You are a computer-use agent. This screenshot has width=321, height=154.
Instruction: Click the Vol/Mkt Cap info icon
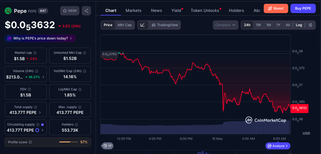coord(85,71)
